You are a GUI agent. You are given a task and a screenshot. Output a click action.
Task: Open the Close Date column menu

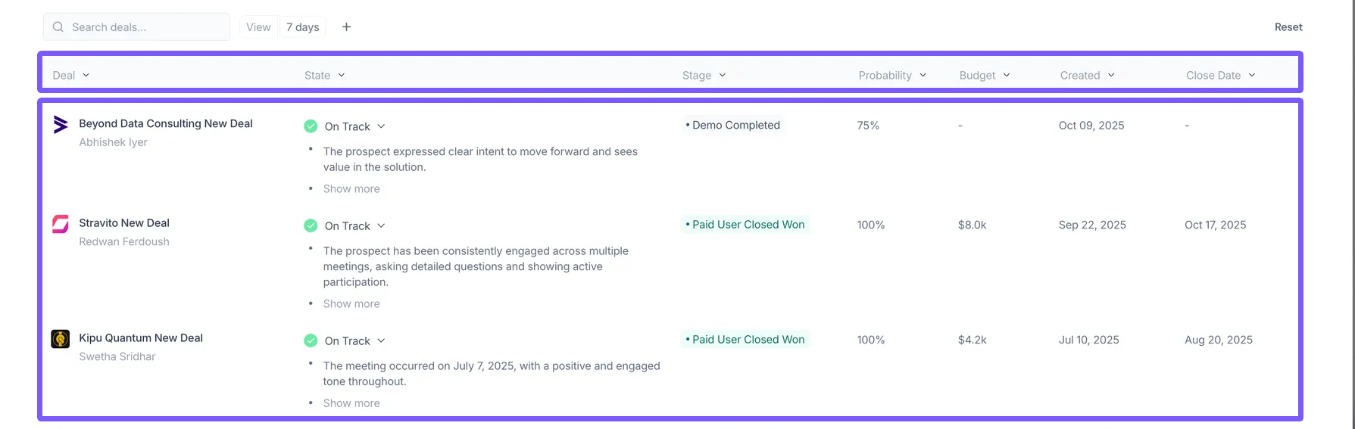click(x=1221, y=75)
